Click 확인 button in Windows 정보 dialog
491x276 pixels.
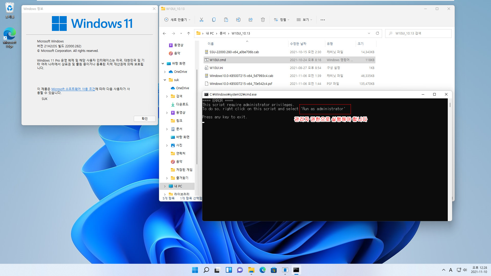[x=145, y=119]
